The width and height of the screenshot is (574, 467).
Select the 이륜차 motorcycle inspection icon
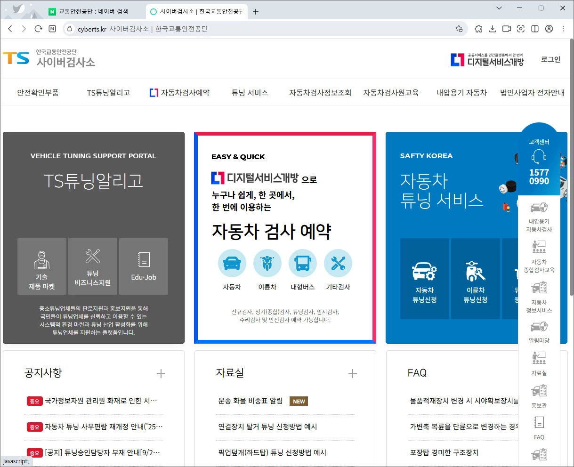click(x=267, y=264)
